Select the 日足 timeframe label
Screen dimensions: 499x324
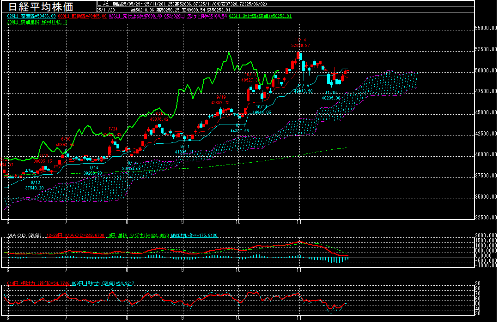click(x=102, y=3)
